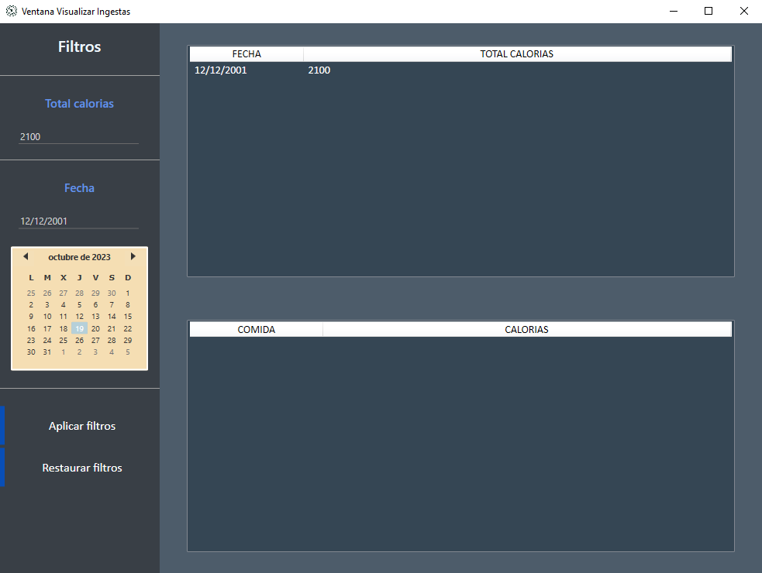The image size is (762, 573).
Task: Click the L weekday header in the calendar
Action: (x=31, y=276)
